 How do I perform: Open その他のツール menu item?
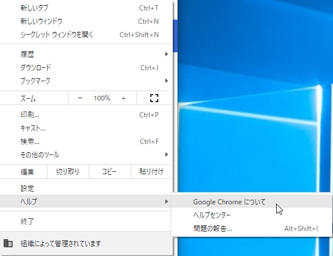[x=86, y=154]
